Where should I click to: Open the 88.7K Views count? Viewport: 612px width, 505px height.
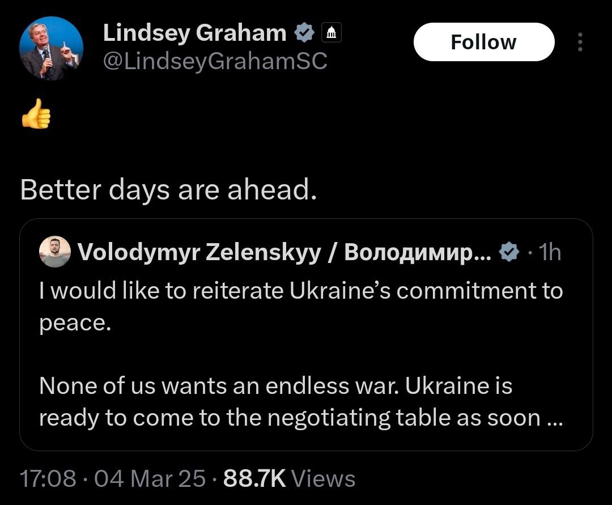tap(290, 479)
